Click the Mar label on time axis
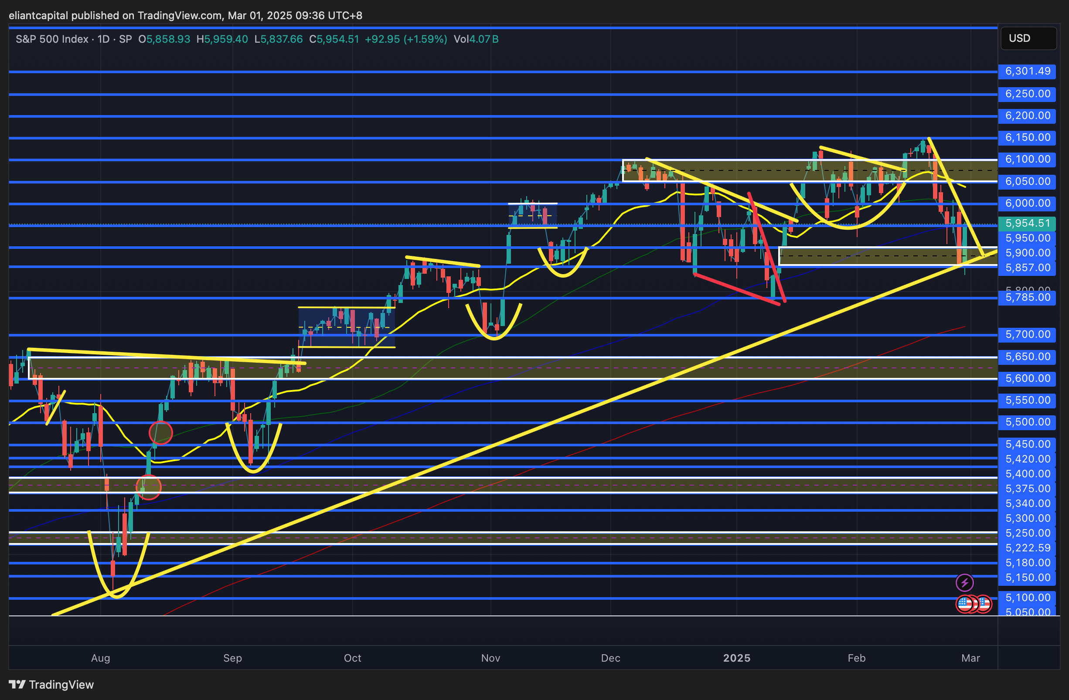Image resolution: width=1069 pixels, height=700 pixels. [x=970, y=658]
